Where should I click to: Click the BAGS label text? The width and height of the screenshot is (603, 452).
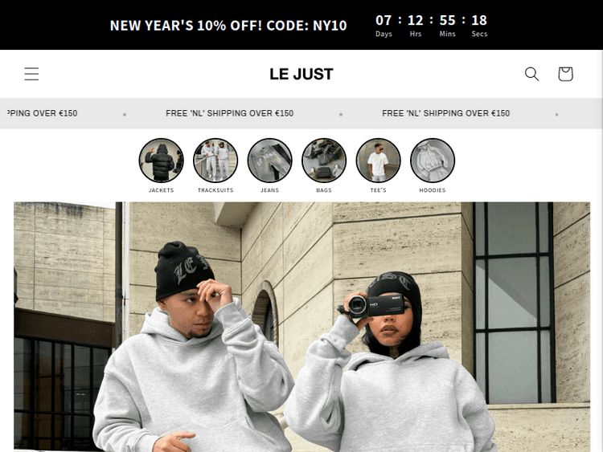click(x=324, y=190)
